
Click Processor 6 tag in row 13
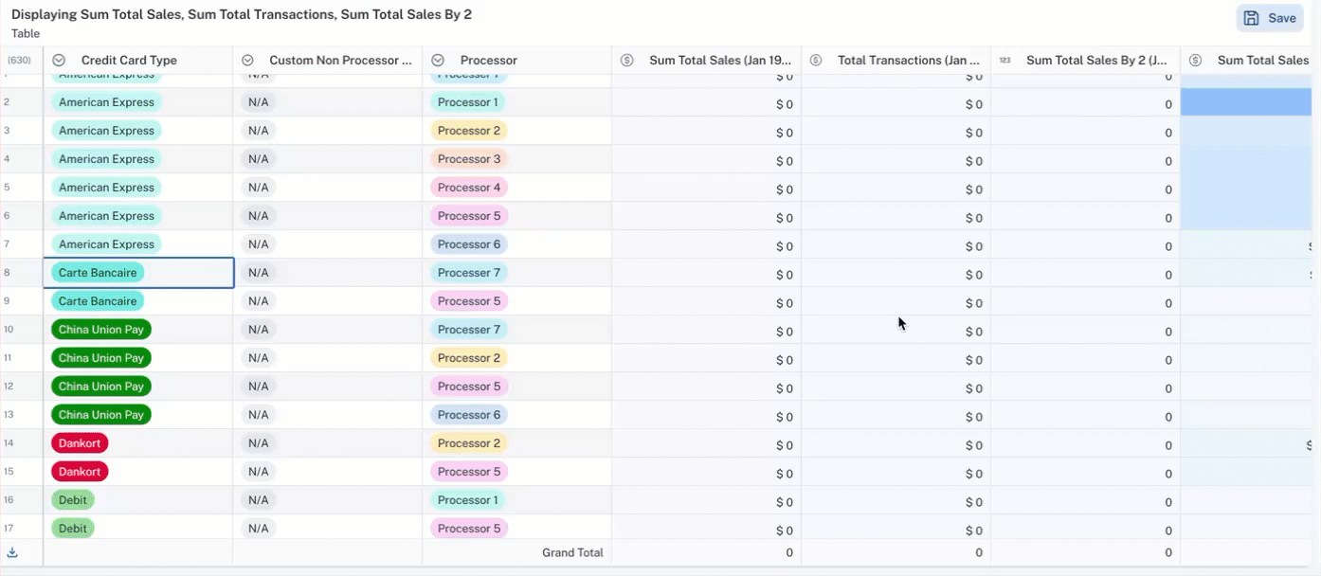pyautogui.click(x=469, y=415)
